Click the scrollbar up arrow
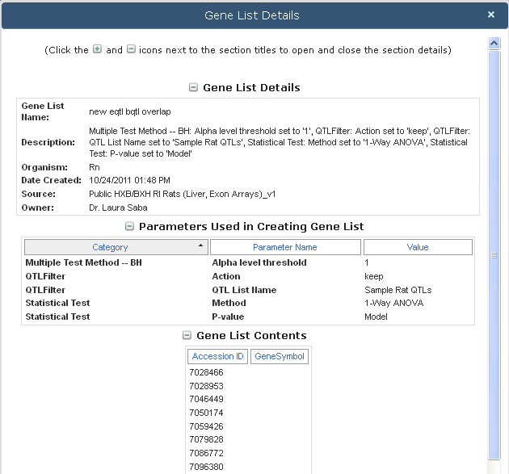 point(494,43)
